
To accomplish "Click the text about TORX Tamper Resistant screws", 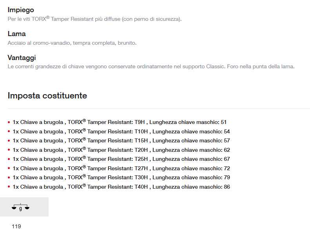I will coord(94,19).
